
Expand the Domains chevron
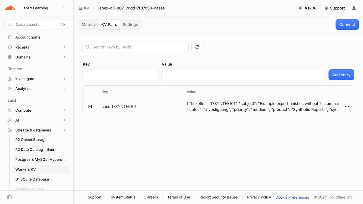[x=64, y=57]
